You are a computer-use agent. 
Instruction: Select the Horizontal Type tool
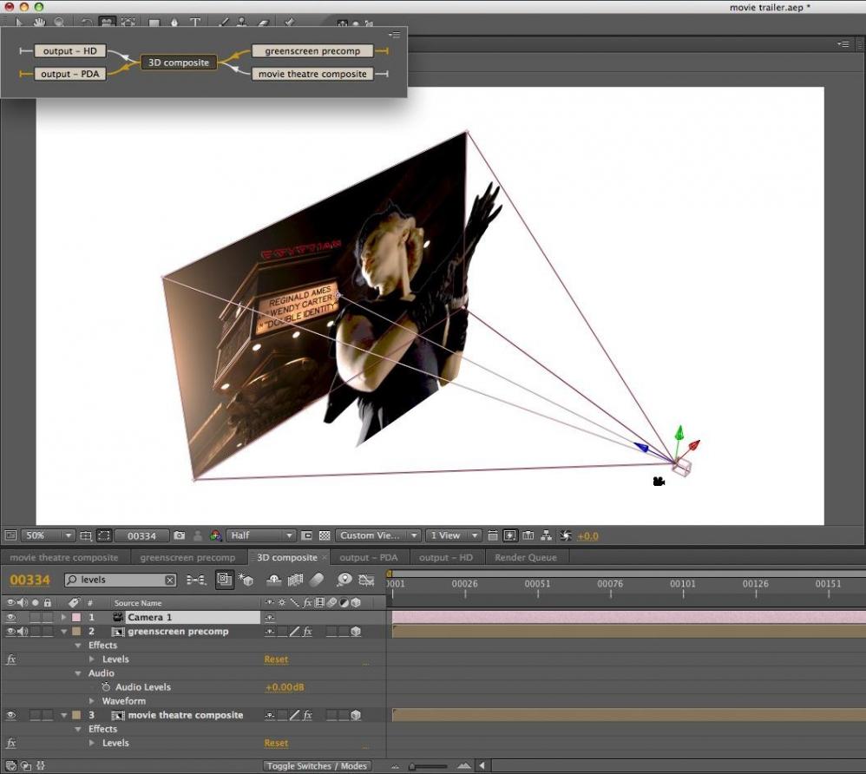[195, 23]
